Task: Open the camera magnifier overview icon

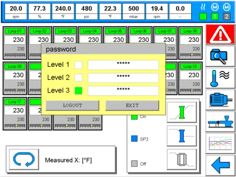Action: (x=220, y=56)
